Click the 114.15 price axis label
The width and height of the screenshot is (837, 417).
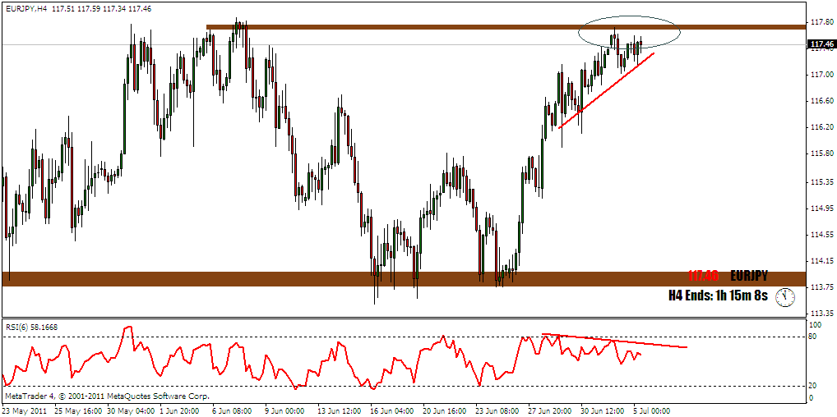tap(822, 261)
